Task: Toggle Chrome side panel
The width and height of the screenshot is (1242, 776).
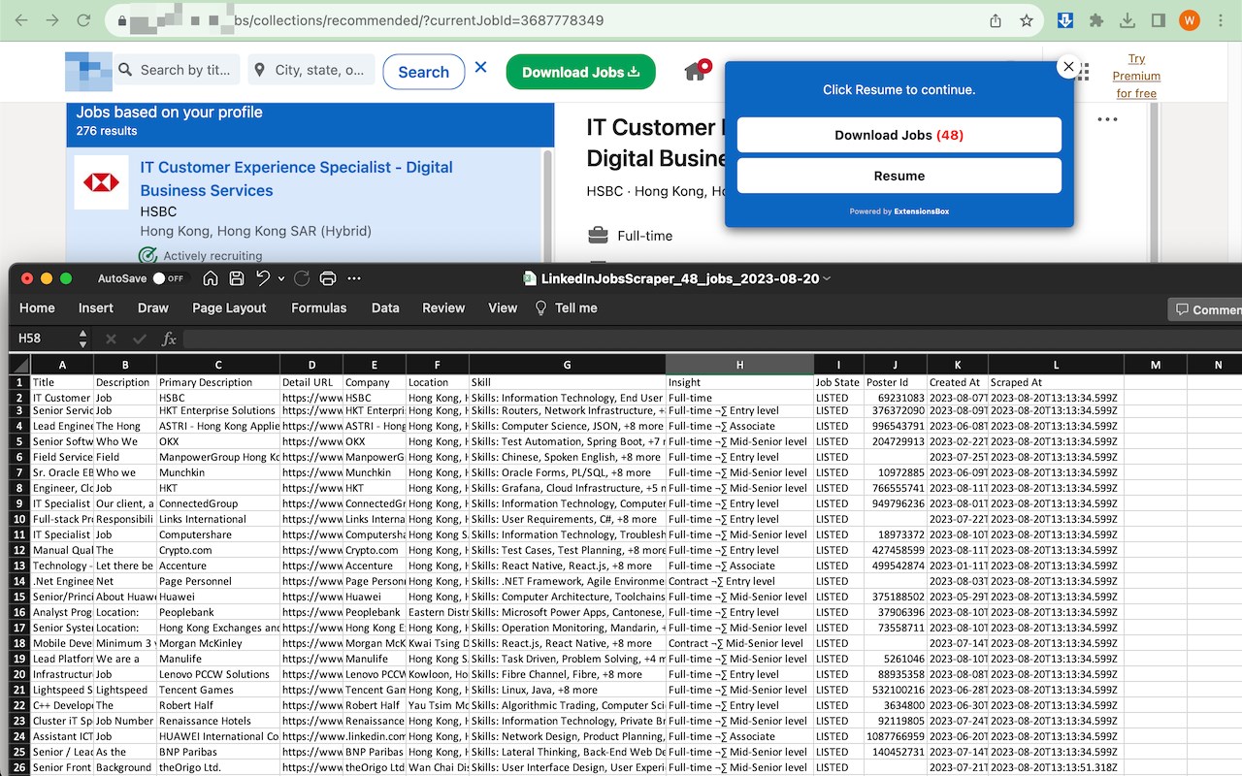Action: [x=1158, y=20]
